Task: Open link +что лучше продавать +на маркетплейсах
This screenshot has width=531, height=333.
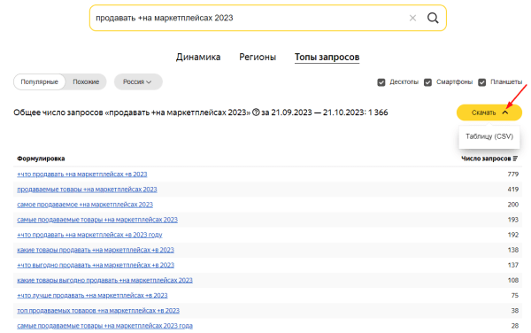Action: (x=92, y=296)
